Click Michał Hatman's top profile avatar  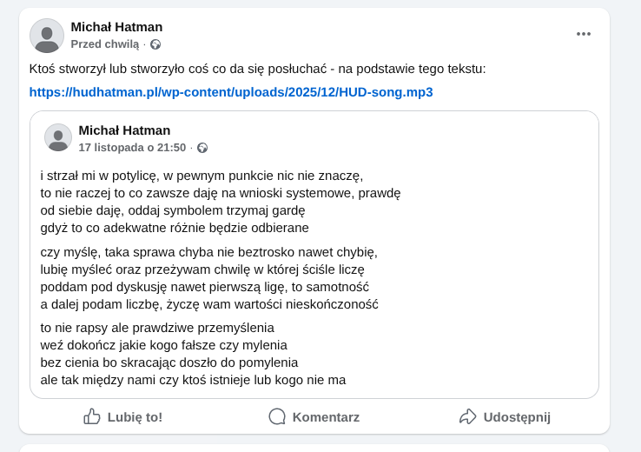coord(47,36)
